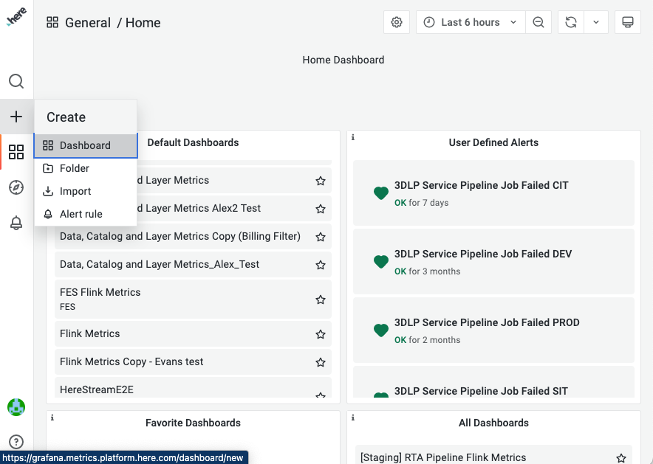Open the auto-refresh interval dropdown

[596, 22]
